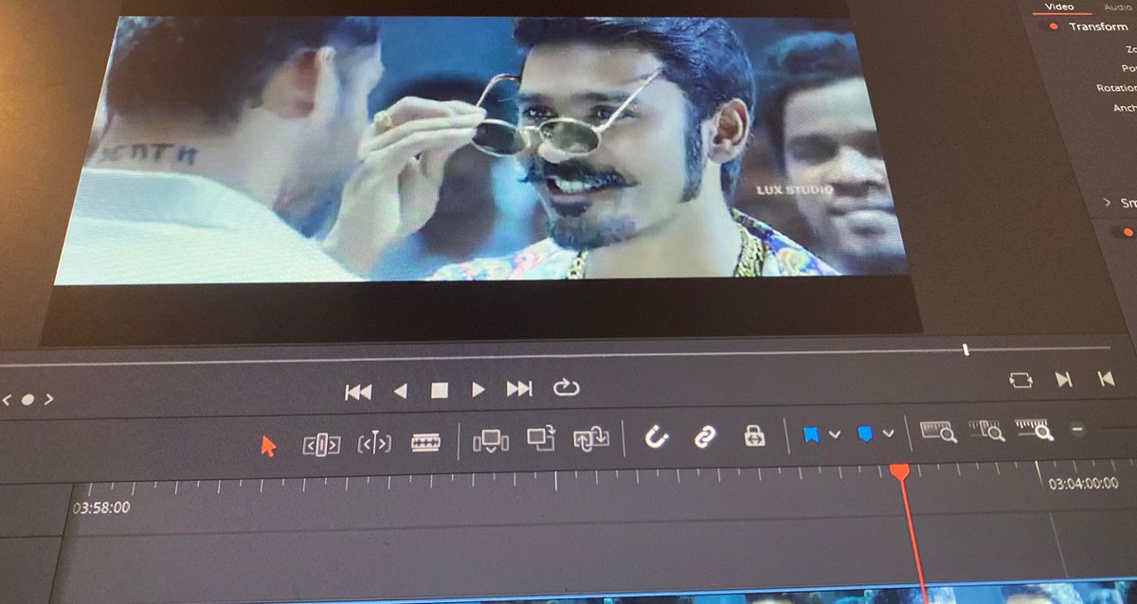Click the keyframe dot between arrows
1137x604 pixels.
(x=27, y=400)
